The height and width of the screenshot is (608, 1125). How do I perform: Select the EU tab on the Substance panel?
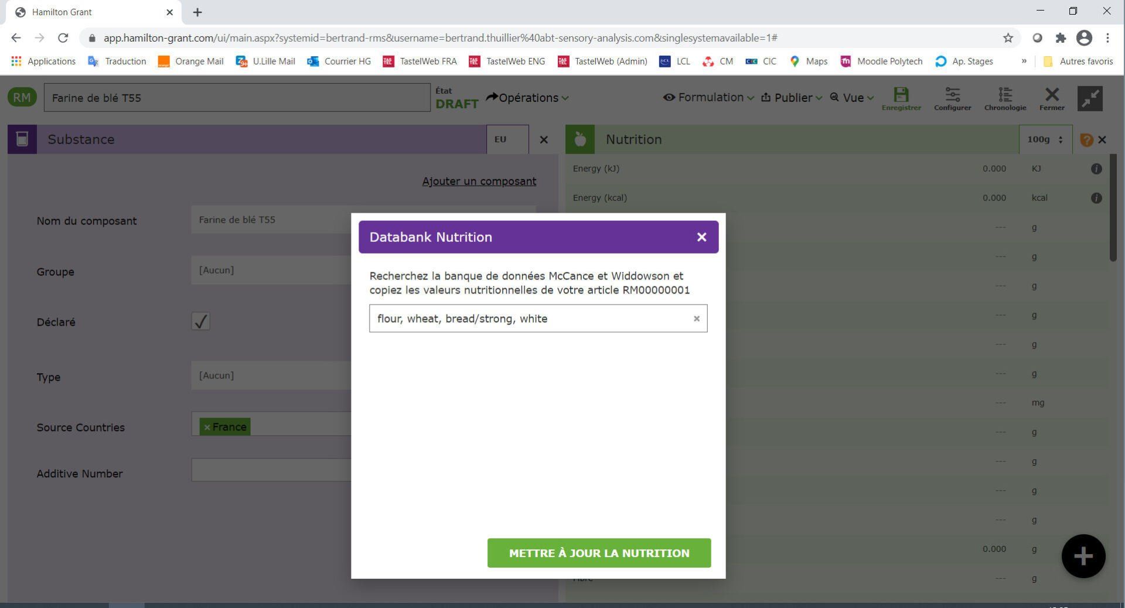click(x=501, y=139)
